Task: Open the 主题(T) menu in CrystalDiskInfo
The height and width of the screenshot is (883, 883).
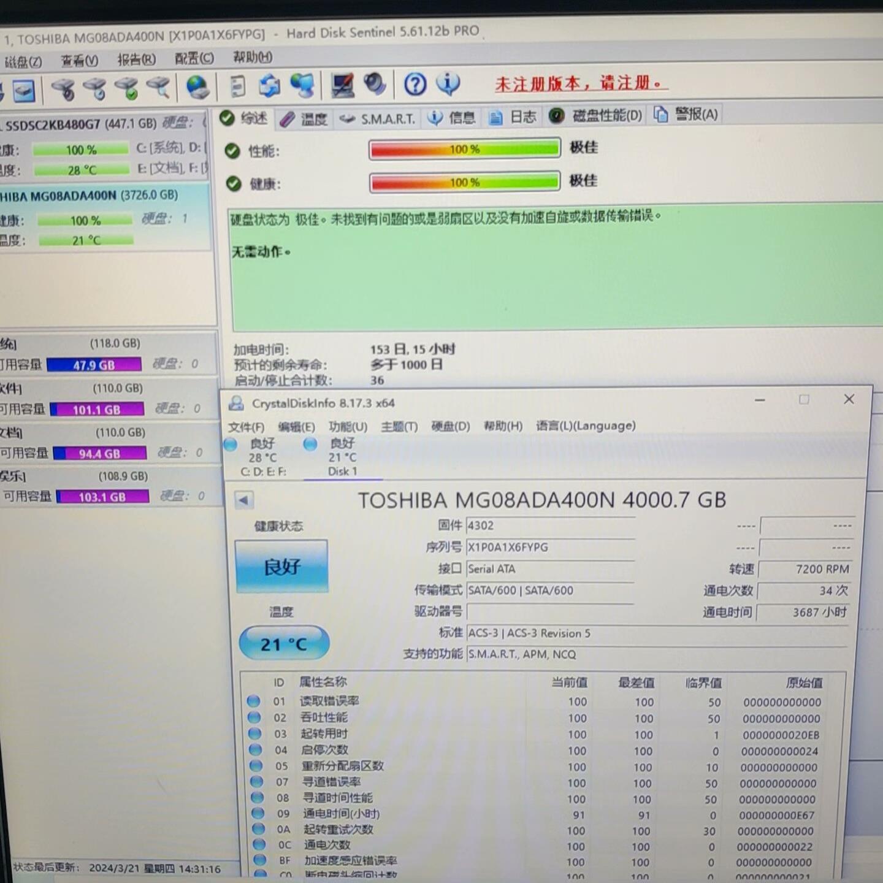Action: coord(399,426)
